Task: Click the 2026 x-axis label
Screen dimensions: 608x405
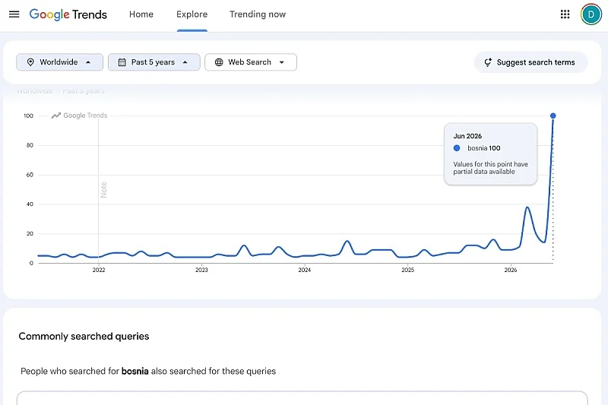Action: [x=510, y=270]
